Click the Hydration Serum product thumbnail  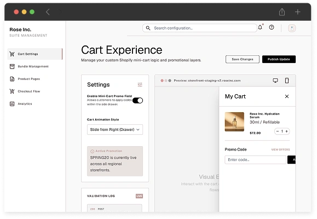tap(234, 122)
